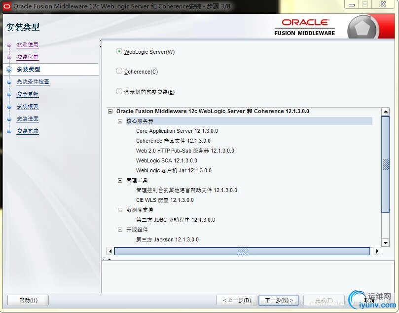This screenshot has height=313, width=399.
Task: Click the step bullet beside 先决条件检查
Action: pos(9,82)
